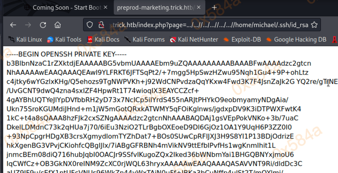This screenshot has width=338, height=173.
Task: Click the forward navigation arrow
Action: point(28,25)
